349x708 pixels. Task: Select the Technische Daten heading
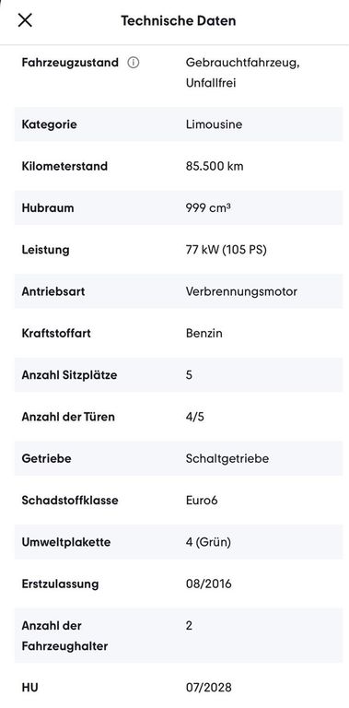pos(178,21)
